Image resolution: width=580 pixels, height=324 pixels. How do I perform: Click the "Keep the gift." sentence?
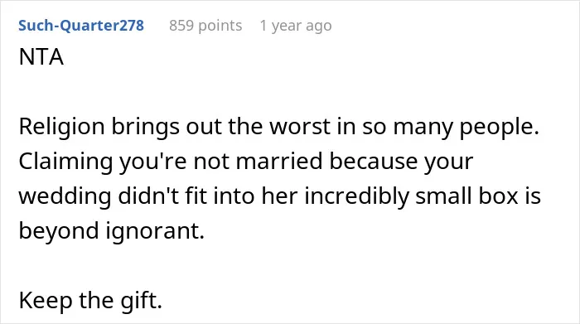(x=90, y=300)
